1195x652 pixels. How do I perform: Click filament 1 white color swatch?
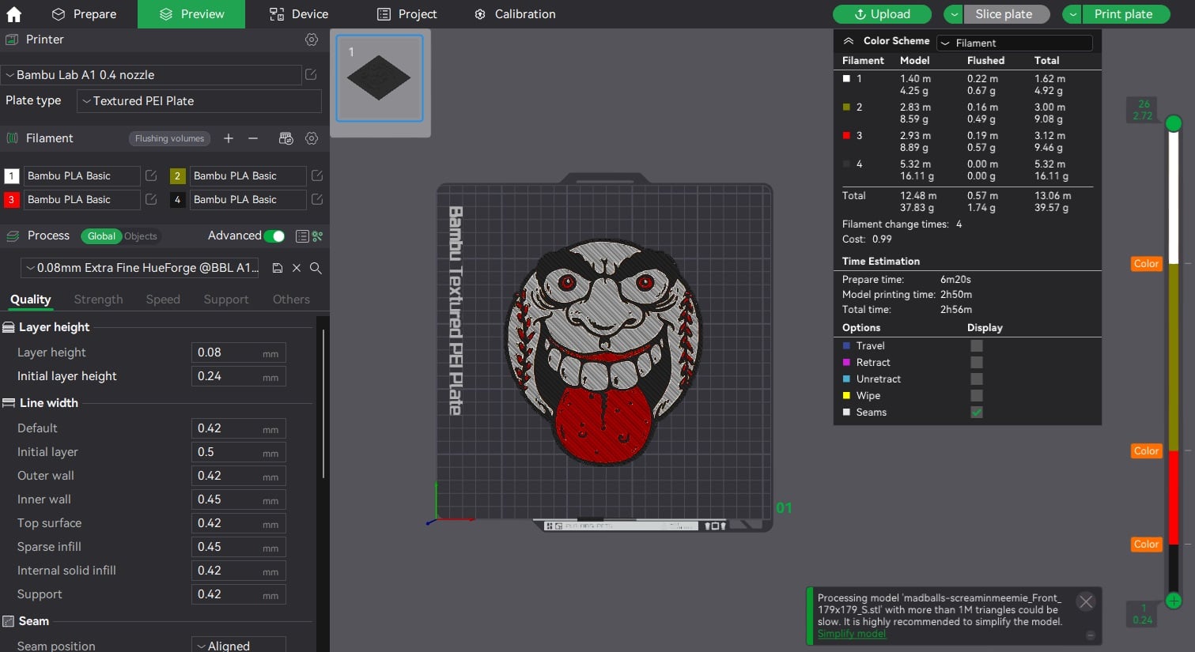click(11, 175)
